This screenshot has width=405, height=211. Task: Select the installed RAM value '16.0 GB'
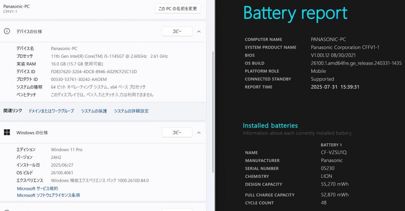pos(58,64)
